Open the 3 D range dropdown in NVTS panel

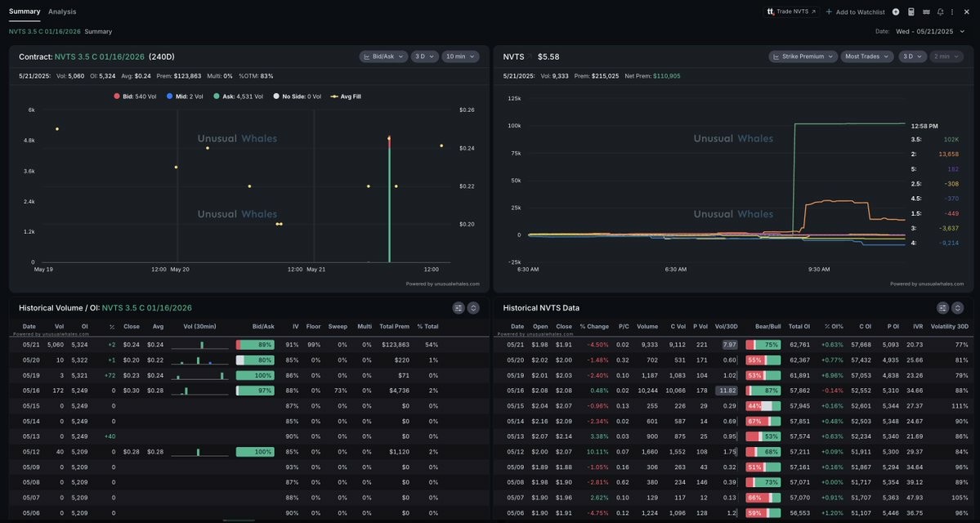pyautogui.click(x=913, y=57)
